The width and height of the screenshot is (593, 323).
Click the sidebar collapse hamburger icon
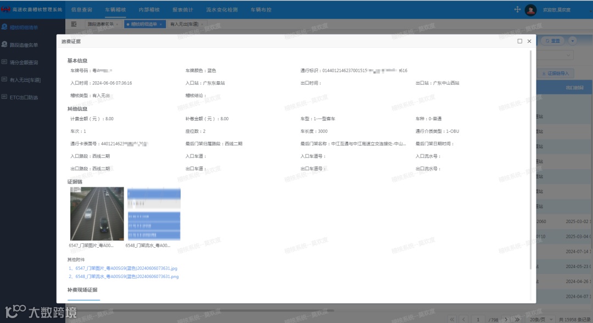coord(74,24)
